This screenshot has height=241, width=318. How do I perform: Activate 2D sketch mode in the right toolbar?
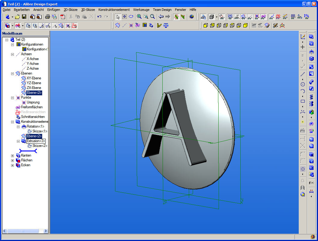303,37
